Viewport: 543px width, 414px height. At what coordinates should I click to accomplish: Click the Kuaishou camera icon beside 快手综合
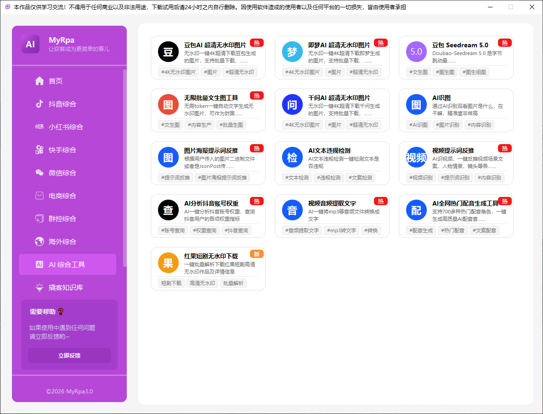[x=40, y=150]
